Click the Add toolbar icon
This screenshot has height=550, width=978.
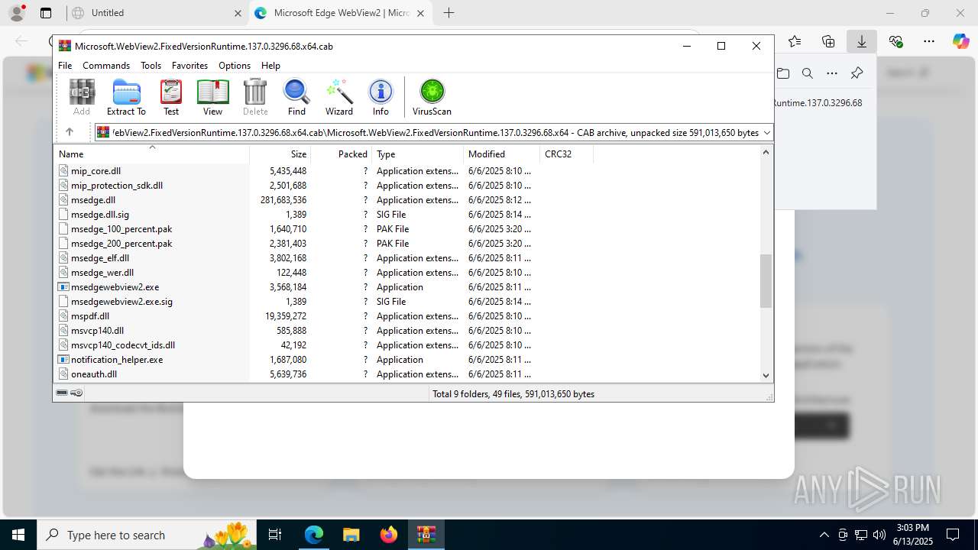point(82,97)
